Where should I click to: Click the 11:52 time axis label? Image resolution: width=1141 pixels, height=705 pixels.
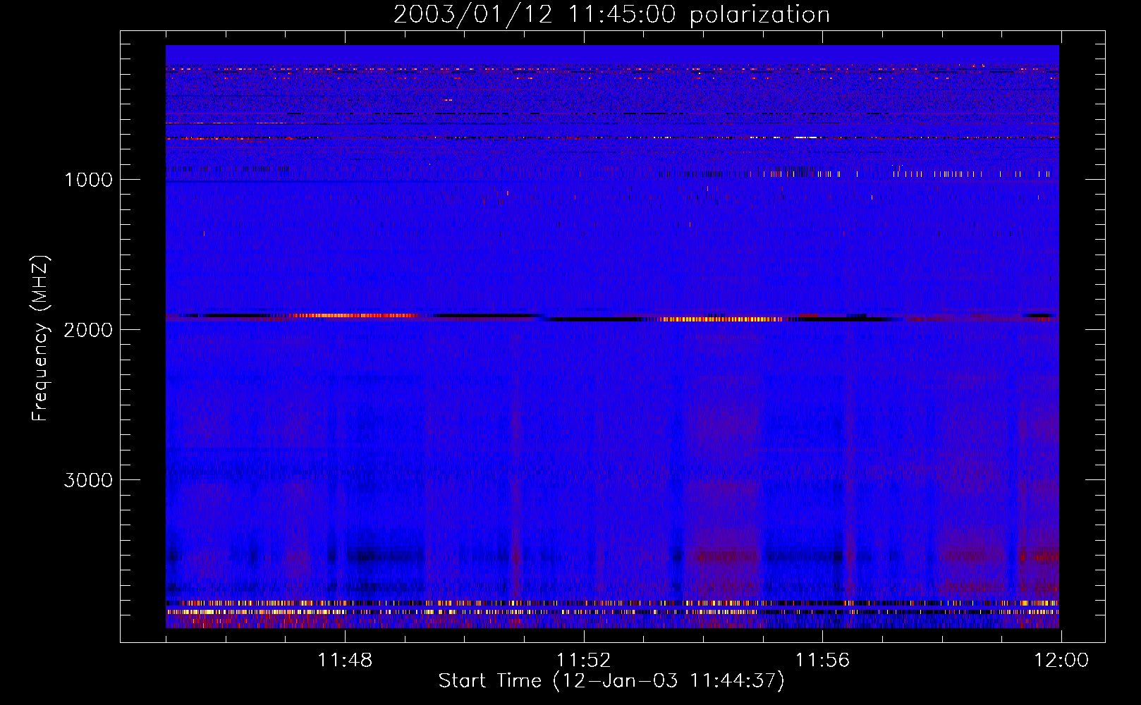coord(584,661)
